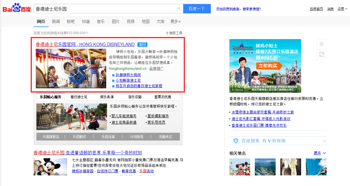Viewport: 350px width, 186px height.
Task: Select the 乐园贴心服务 tab
Action: coord(51,97)
